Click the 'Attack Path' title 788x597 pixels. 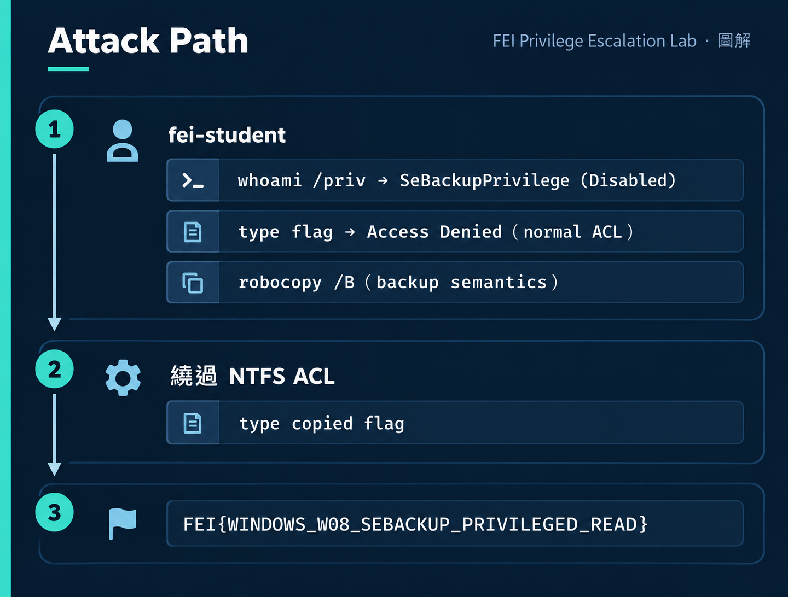pyautogui.click(x=148, y=41)
